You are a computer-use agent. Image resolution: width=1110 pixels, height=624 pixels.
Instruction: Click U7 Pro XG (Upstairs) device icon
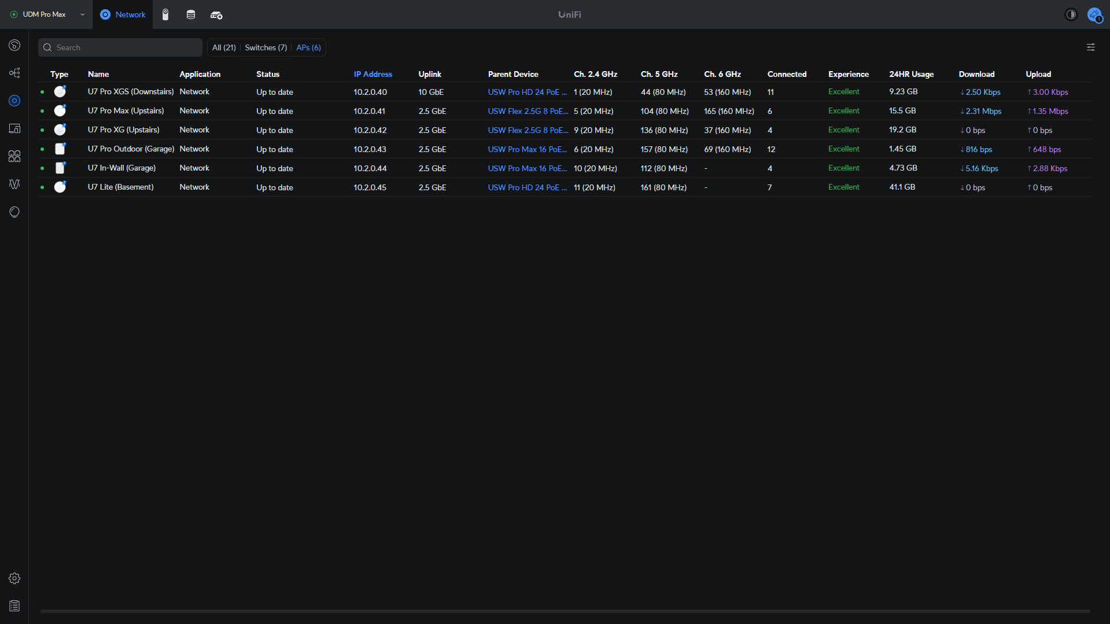(60, 130)
